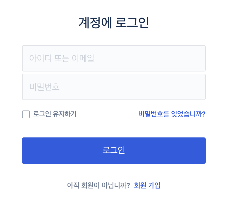
Task: Click the 아이디 또는 이메일 placeholder text
Action: pyautogui.click(x=62, y=58)
